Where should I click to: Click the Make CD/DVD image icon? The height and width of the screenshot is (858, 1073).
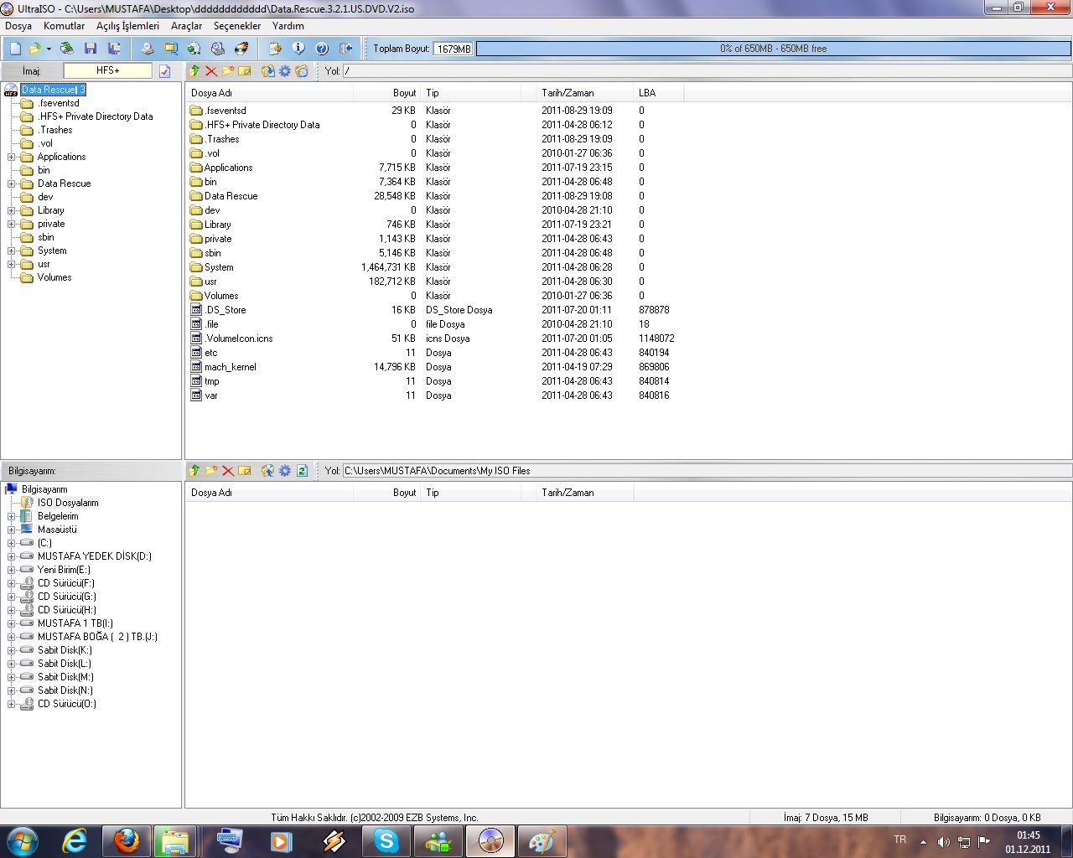148,49
